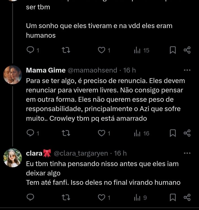Reply to clara's tweet
The height and width of the screenshot is (210, 199).
coord(30,197)
